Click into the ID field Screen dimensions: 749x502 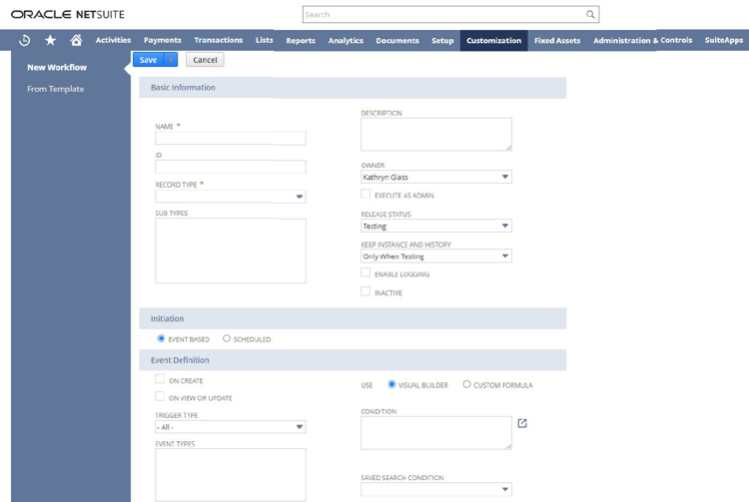click(x=231, y=167)
